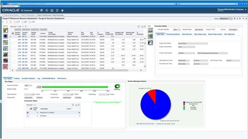Open the SQL Statement tab
248x139 pixels.
click(x=229, y=34)
